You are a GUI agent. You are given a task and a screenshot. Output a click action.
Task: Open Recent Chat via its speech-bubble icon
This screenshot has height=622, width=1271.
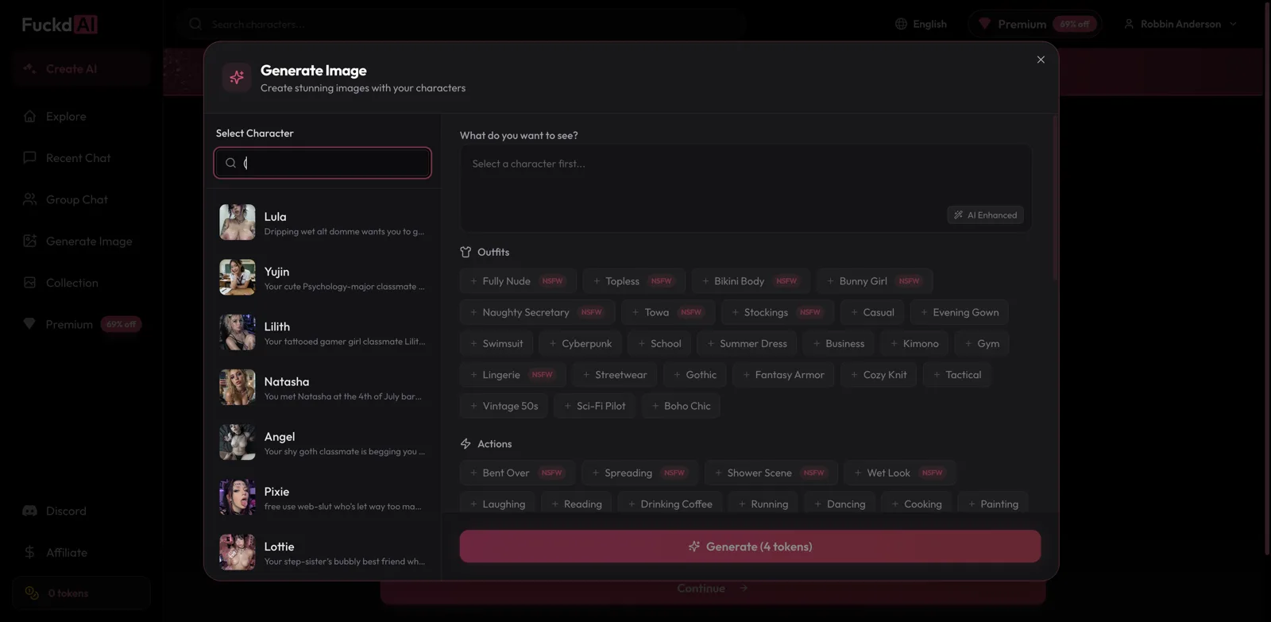(x=29, y=157)
